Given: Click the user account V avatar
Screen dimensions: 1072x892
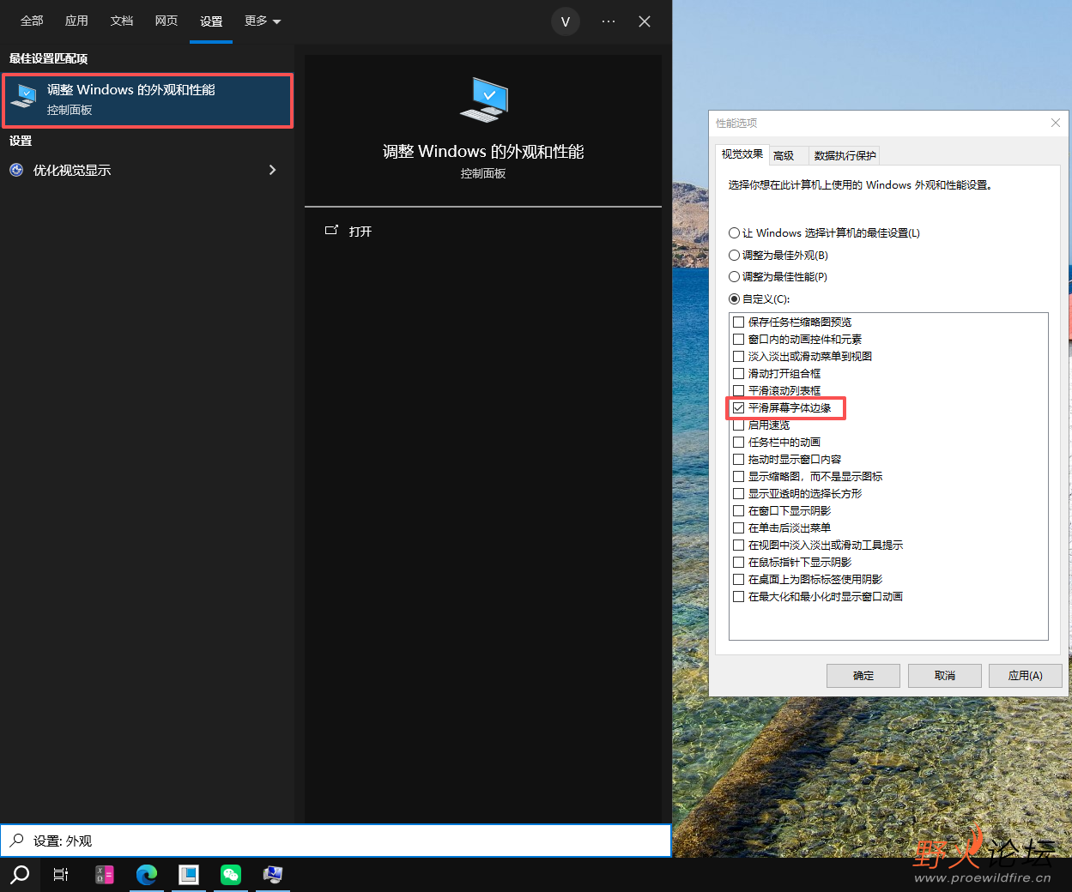Looking at the screenshot, I should pyautogui.click(x=566, y=21).
